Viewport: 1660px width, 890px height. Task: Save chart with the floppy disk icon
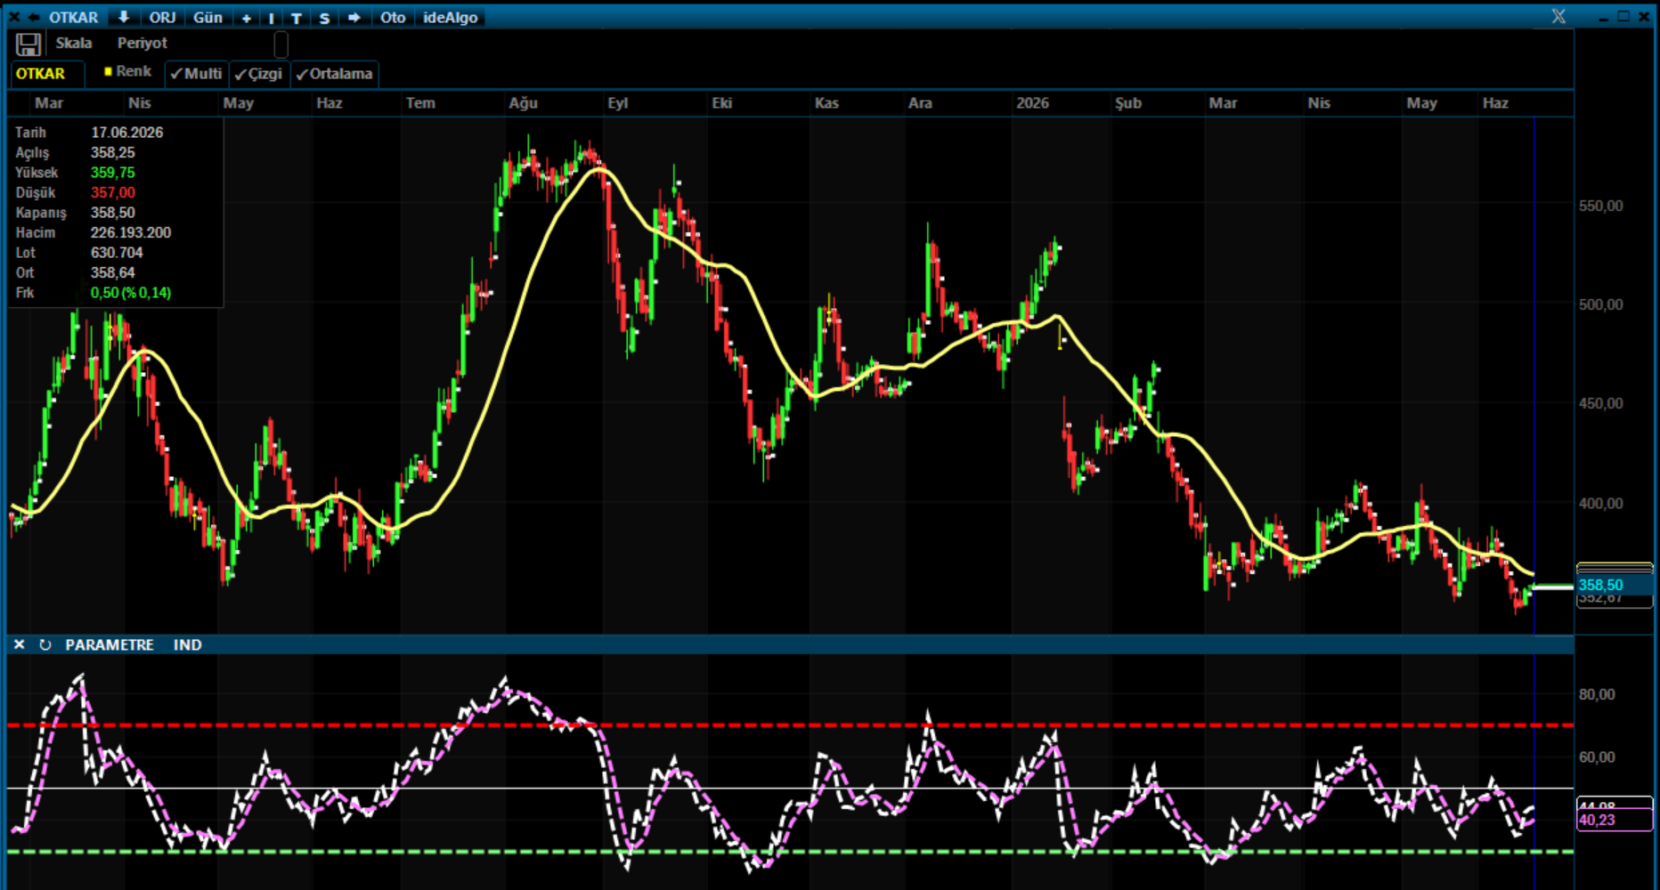point(28,44)
